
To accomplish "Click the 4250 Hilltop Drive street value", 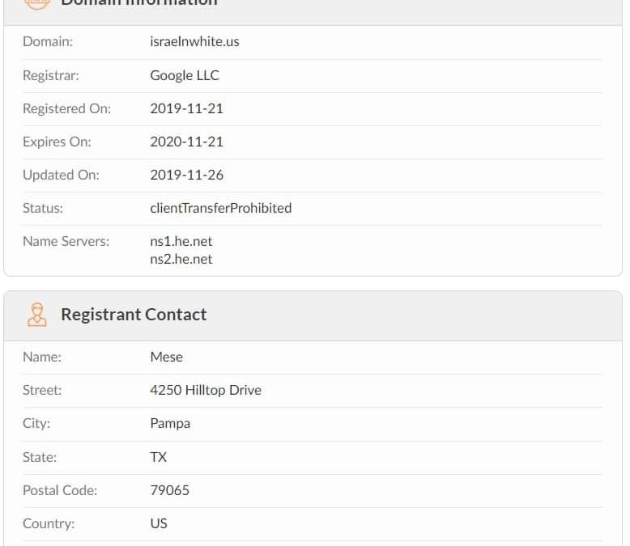I will click(206, 390).
